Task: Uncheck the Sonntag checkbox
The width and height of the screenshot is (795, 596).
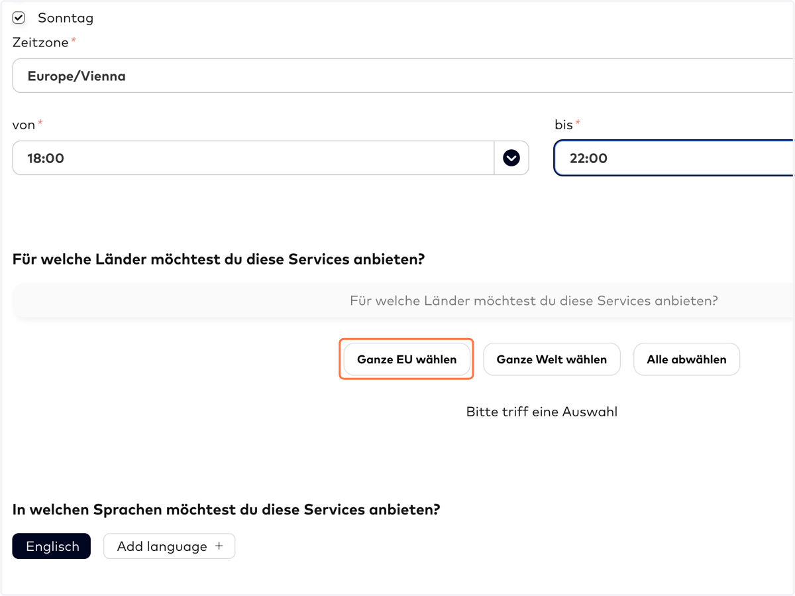Action: [19, 18]
